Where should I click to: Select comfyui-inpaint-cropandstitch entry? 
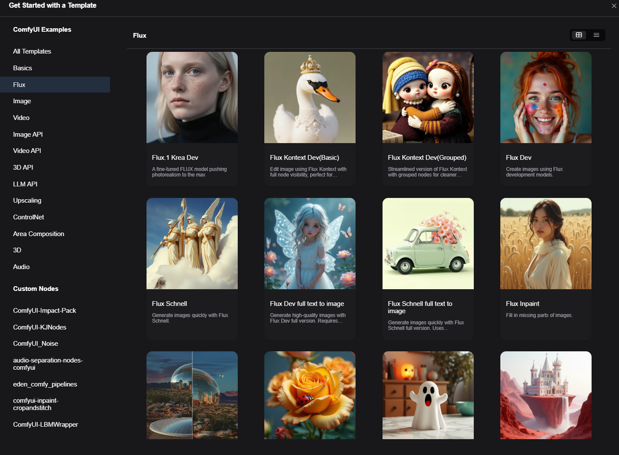pos(55,404)
